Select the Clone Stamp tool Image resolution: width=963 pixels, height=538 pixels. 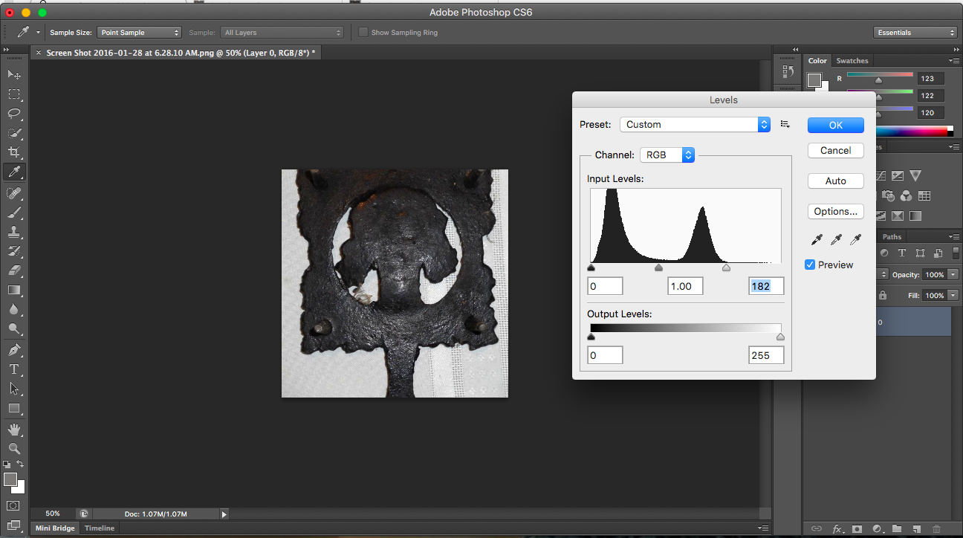pyautogui.click(x=14, y=232)
